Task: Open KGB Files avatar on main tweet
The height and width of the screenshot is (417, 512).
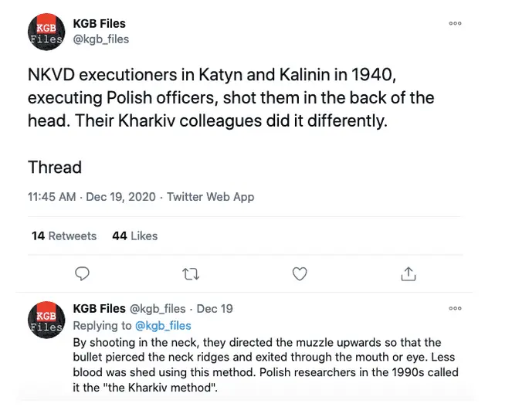Action: pos(46,31)
